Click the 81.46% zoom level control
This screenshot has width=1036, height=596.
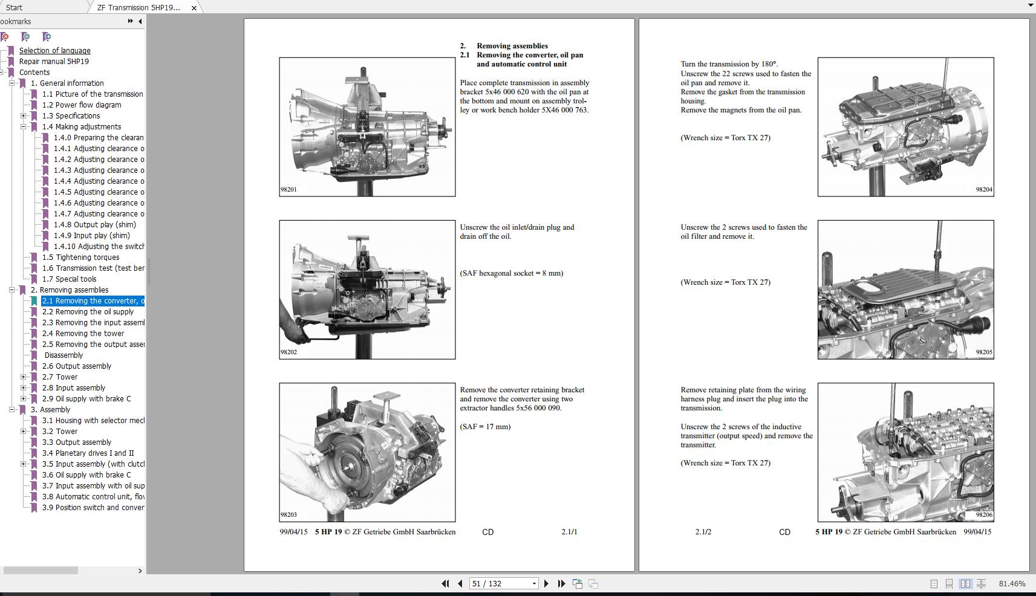tap(1012, 583)
